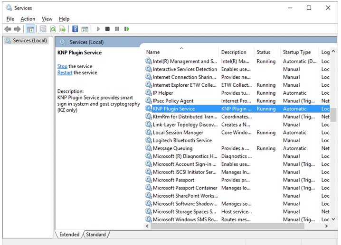Click the Back arrow toolbar icon

tap(8, 29)
